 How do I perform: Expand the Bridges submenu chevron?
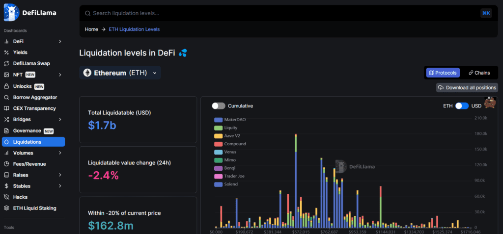(x=60, y=119)
